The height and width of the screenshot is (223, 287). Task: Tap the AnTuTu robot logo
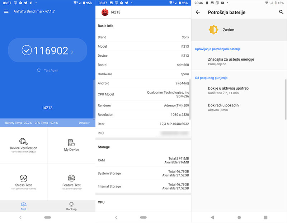pyautogui.click(x=104, y=11)
